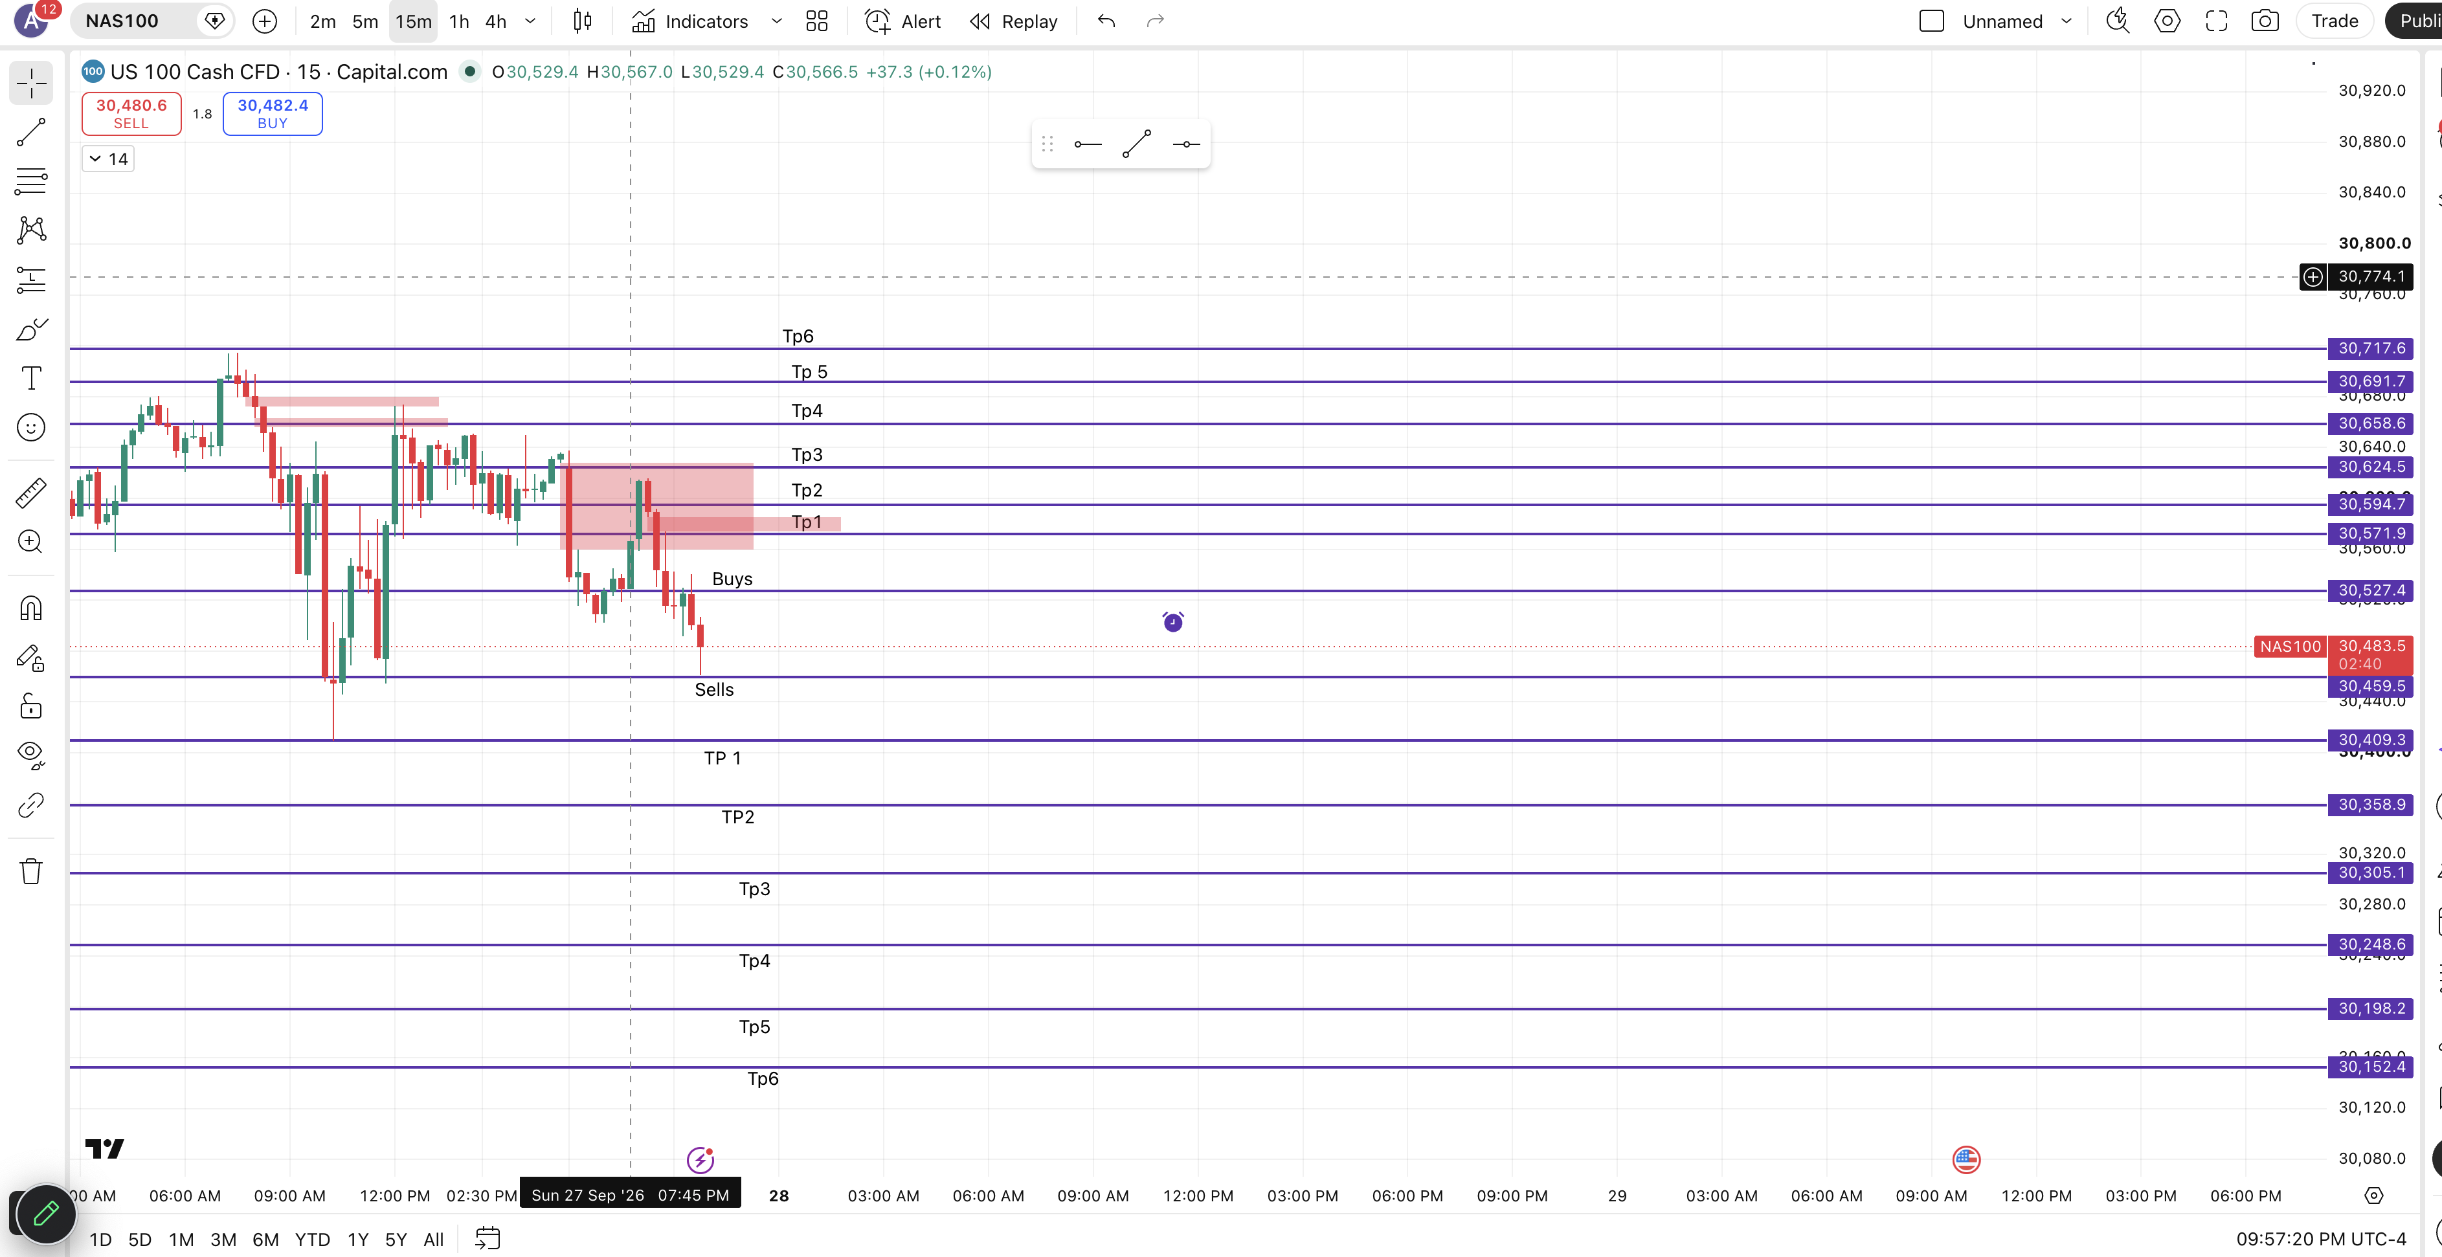This screenshot has height=1257, width=2442.
Task: Open the candlestick chart type menu
Action: click(583, 21)
